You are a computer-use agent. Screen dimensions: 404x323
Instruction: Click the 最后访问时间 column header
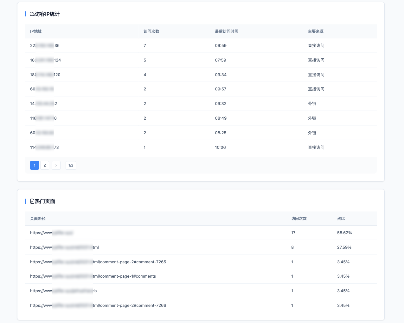(227, 31)
